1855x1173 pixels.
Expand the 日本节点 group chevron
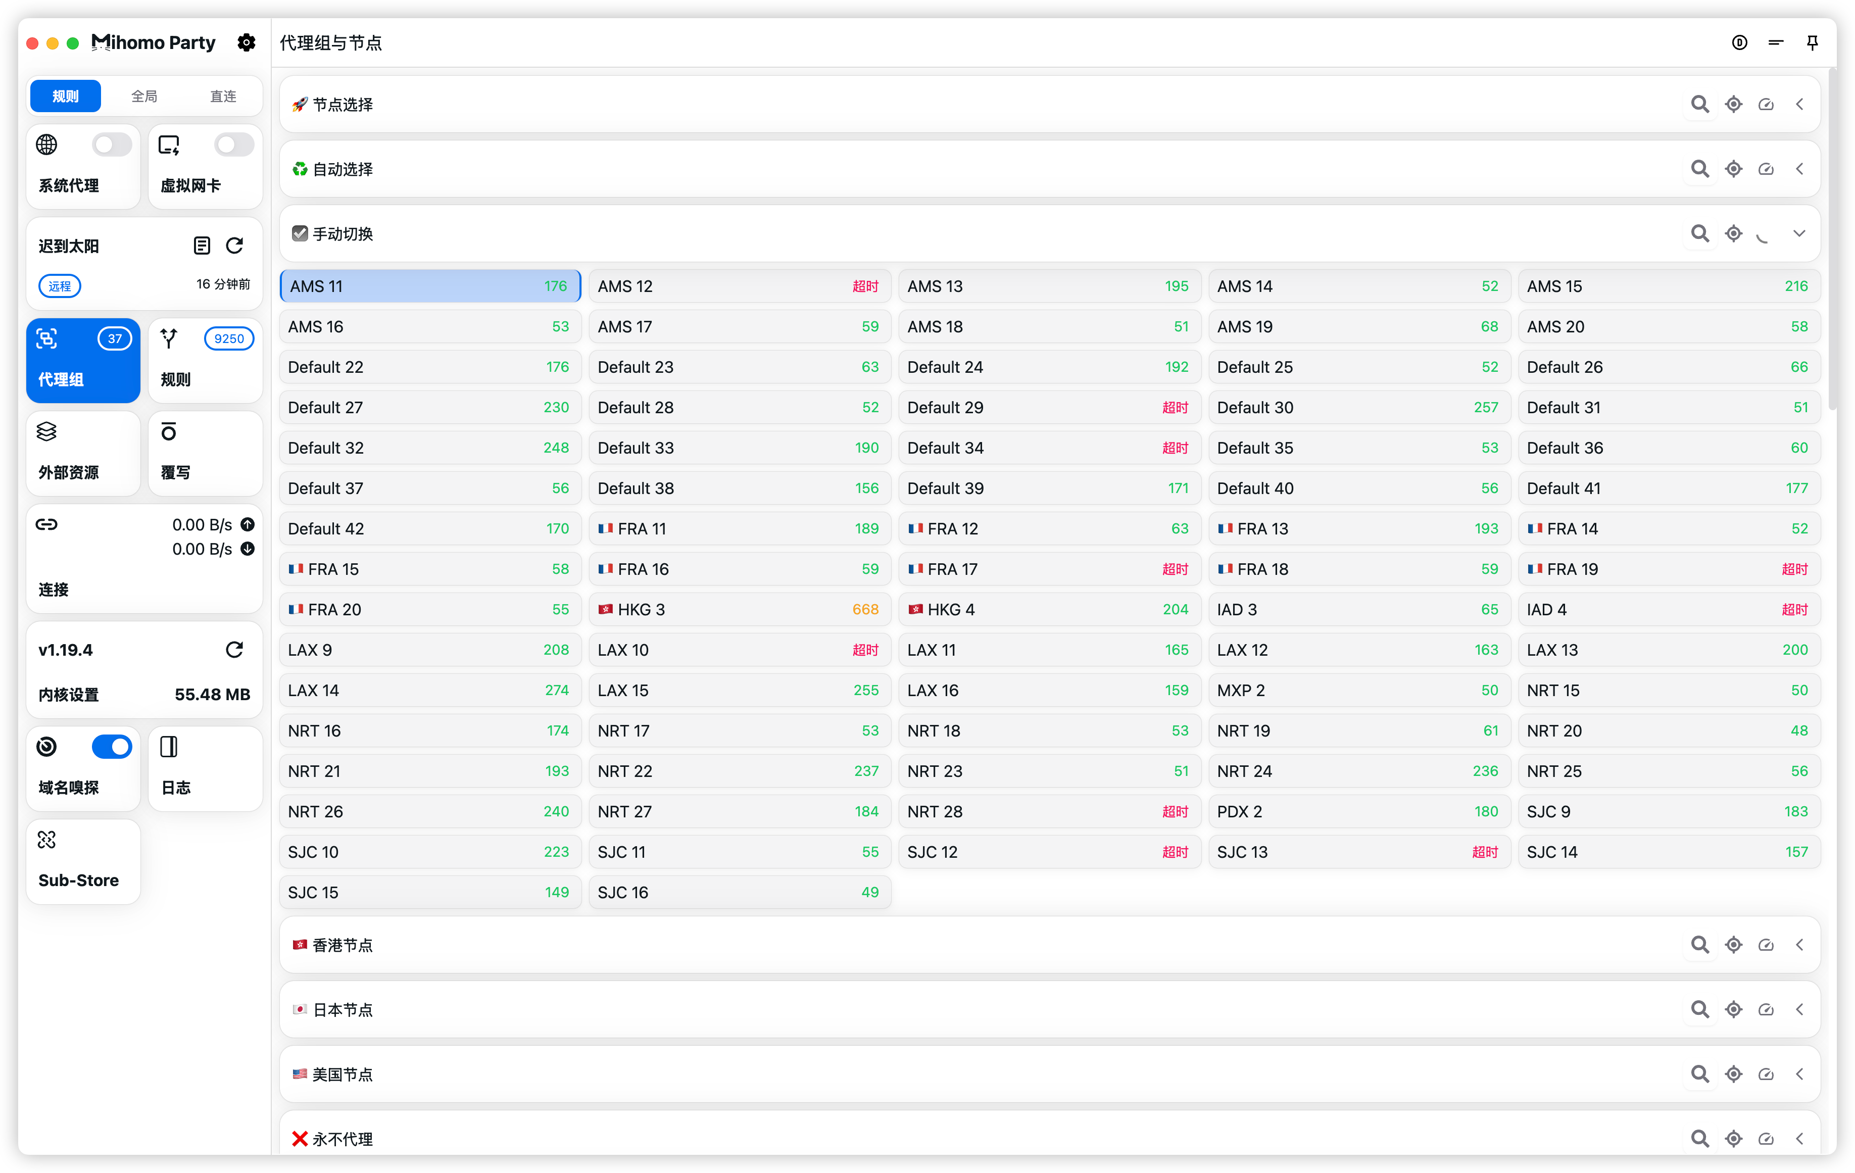click(x=1799, y=1010)
